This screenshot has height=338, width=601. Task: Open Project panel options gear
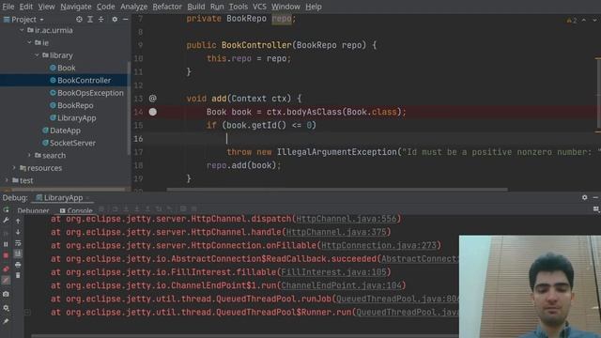pos(115,19)
